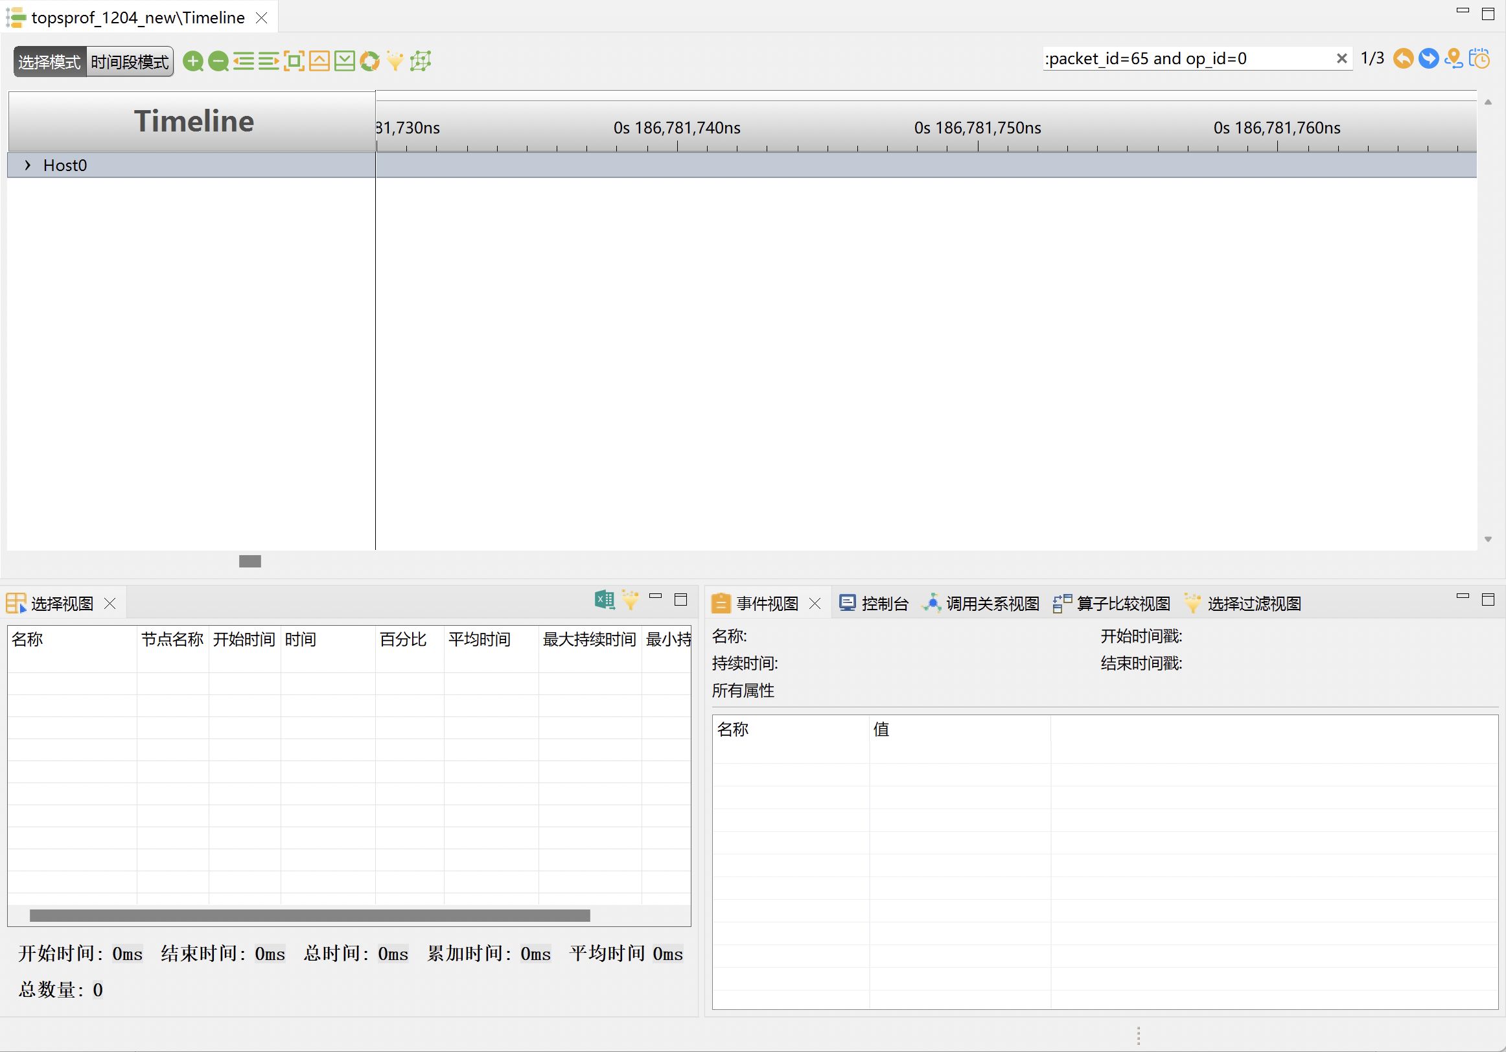Go to previous search result
The width and height of the screenshot is (1506, 1052).
pyautogui.click(x=1404, y=58)
